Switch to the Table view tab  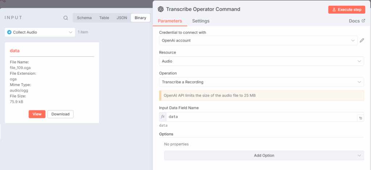coord(104,18)
